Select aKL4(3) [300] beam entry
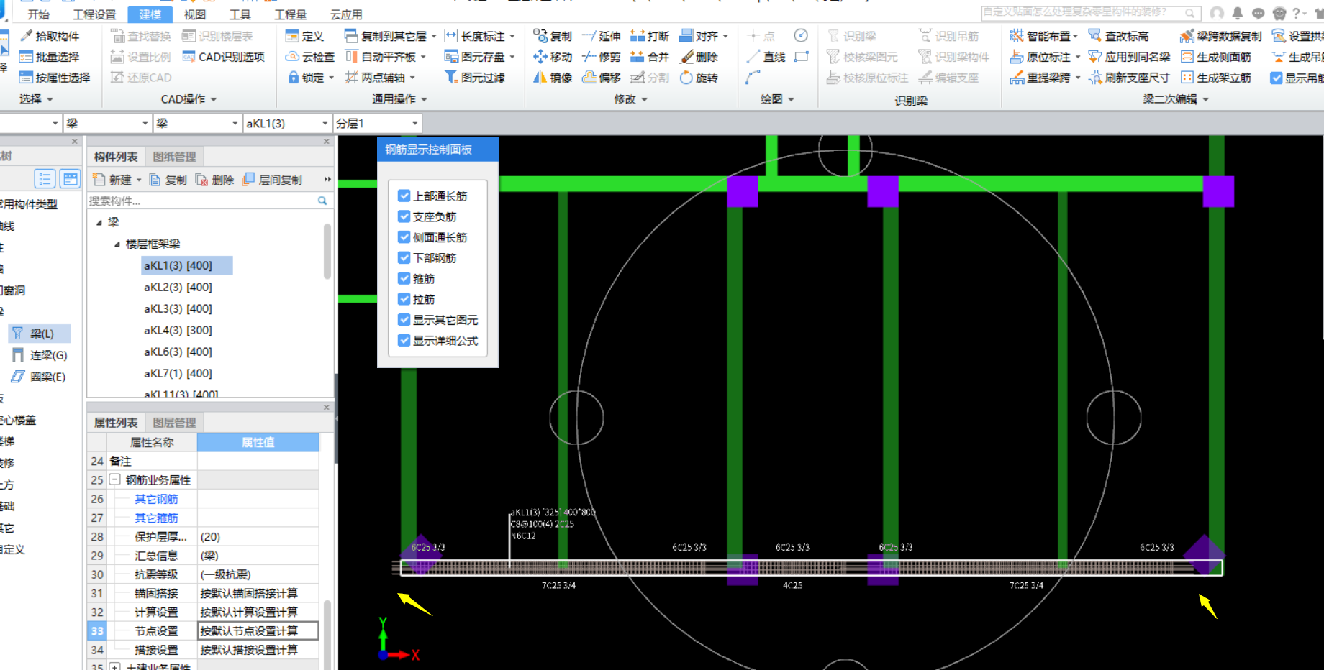Screen dimensions: 1324x670 [x=178, y=330]
